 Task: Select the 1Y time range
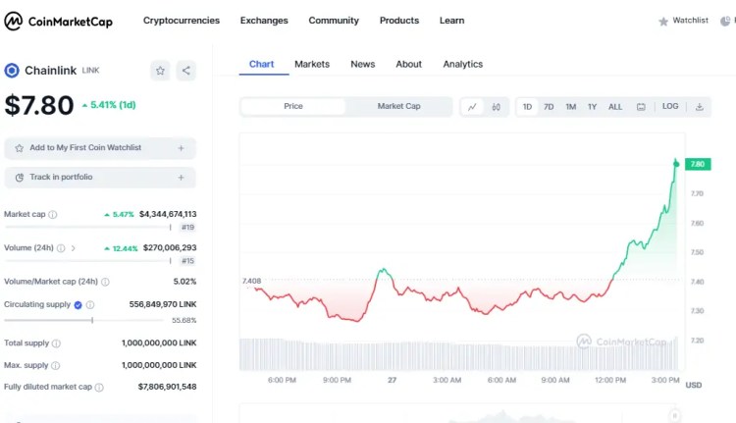(x=593, y=107)
